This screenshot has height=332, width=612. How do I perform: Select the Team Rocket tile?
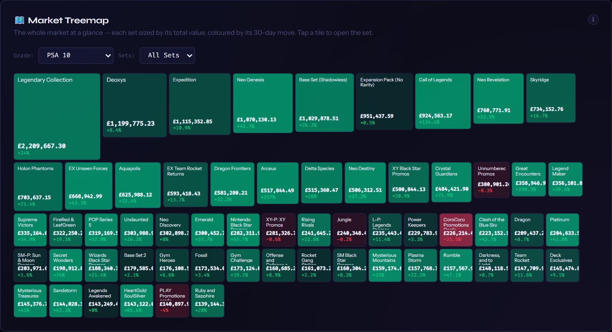tap(527, 265)
